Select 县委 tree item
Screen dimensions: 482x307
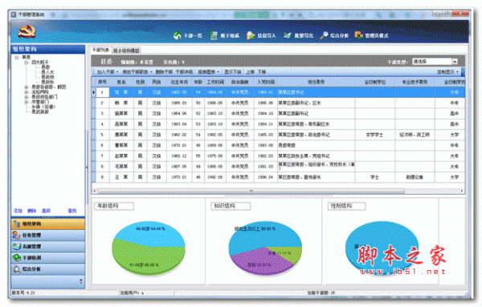(x=46, y=67)
